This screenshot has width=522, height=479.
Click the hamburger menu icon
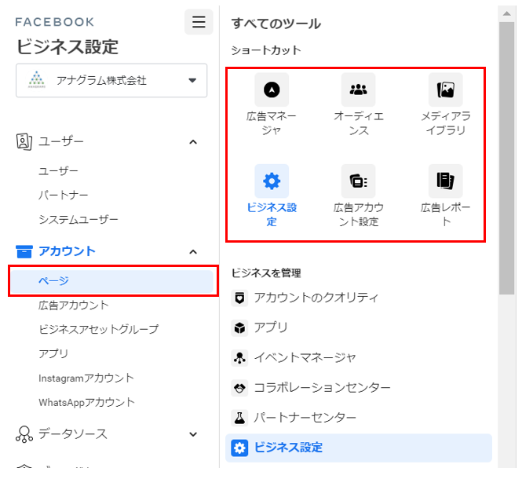(199, 22)
